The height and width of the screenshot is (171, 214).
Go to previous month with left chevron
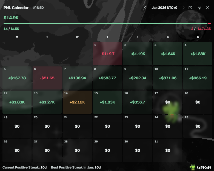(145, 8)
